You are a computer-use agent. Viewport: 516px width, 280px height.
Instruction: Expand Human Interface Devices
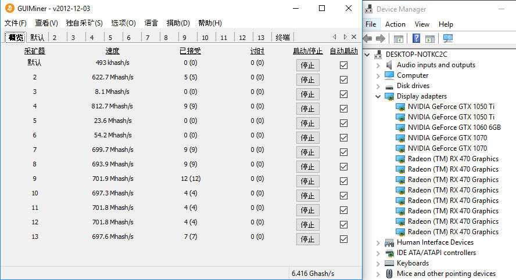pyautogui.click(x=378, y=242)
